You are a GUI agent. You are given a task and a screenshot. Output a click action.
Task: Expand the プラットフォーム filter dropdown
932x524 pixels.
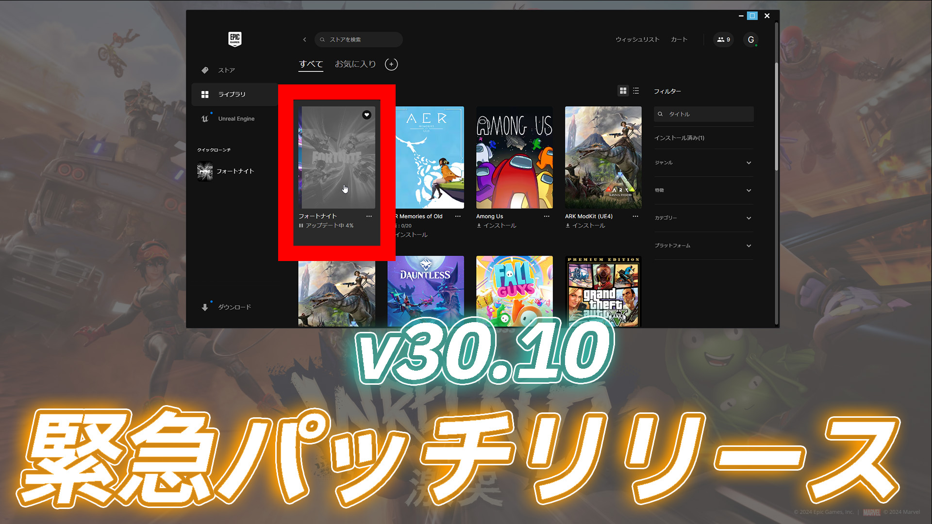(703, 246)
